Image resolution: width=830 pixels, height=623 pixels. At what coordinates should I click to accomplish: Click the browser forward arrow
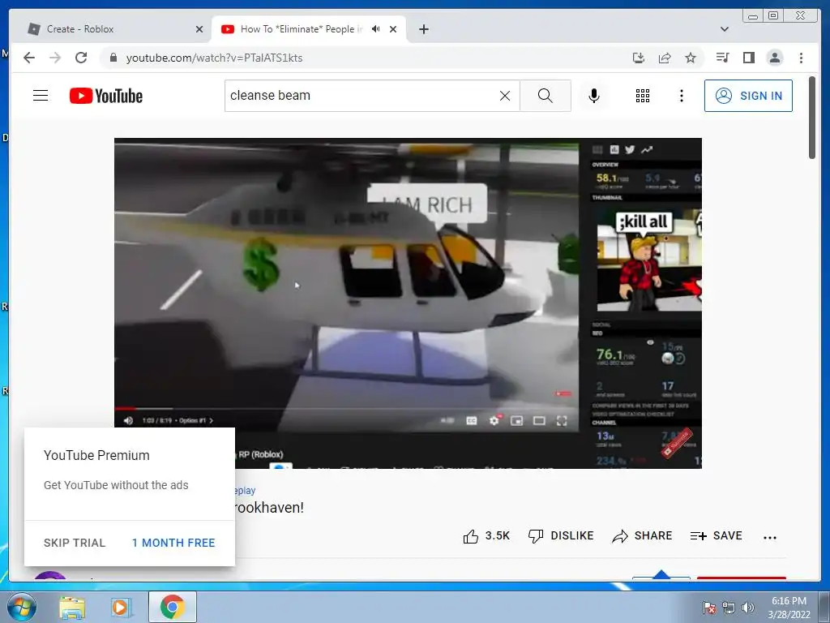pos(55,58)
